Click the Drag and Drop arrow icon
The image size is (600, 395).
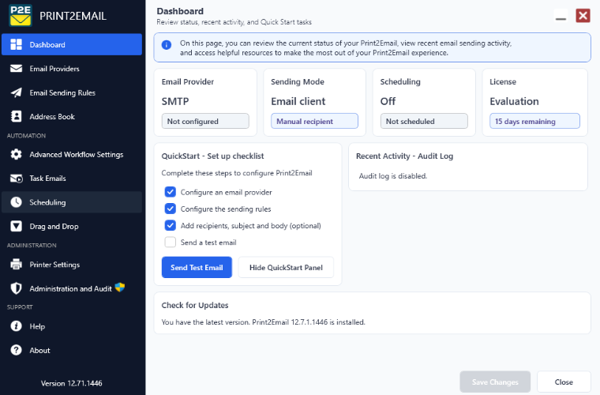coord(16,226)
